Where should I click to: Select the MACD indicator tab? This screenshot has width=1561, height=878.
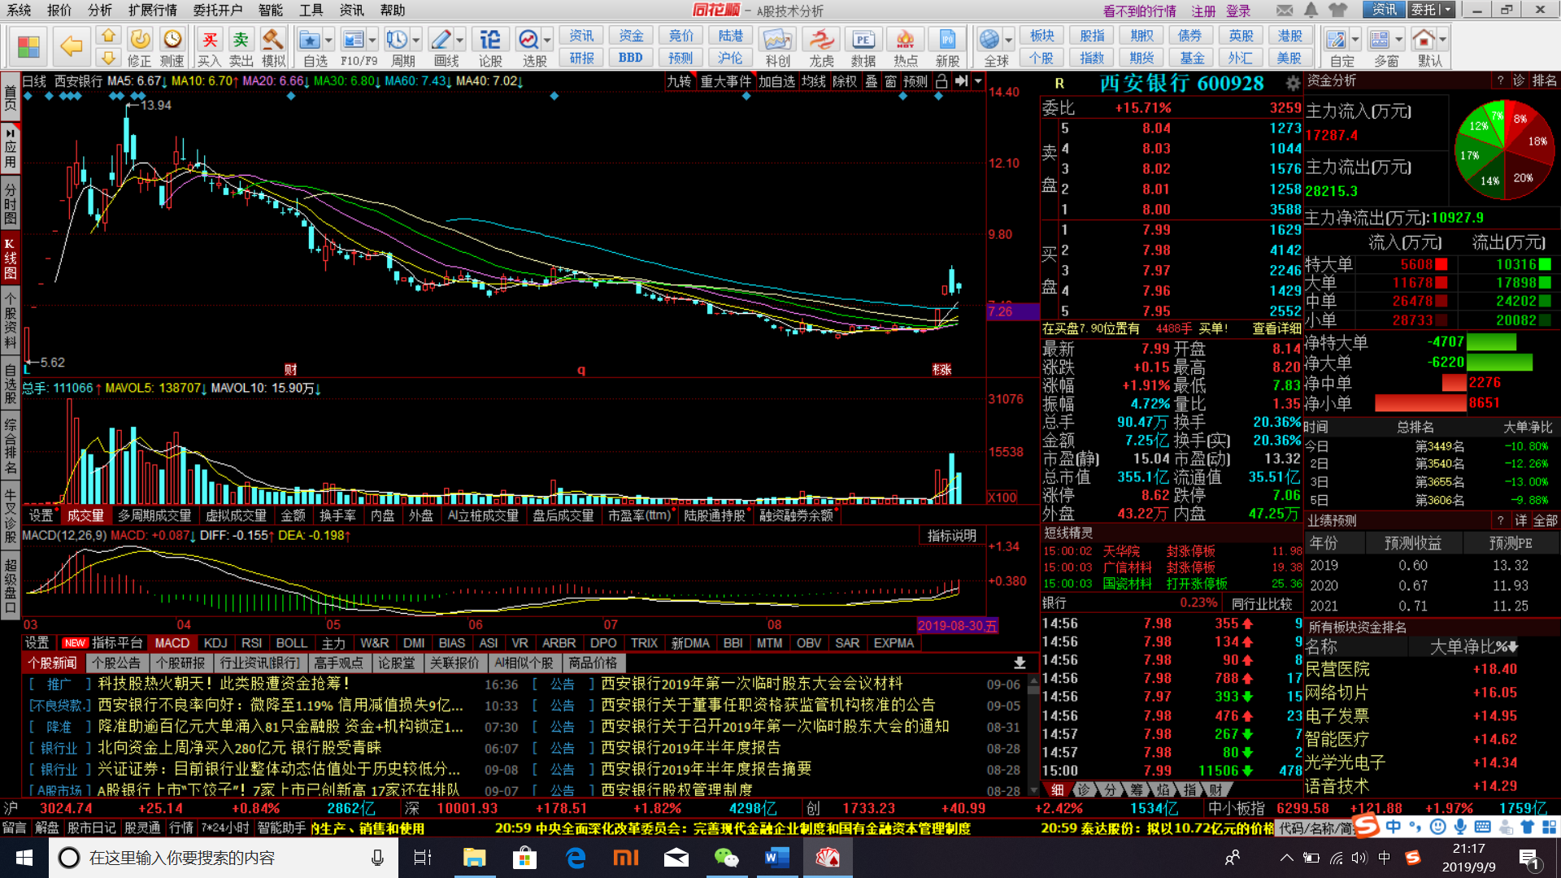tap(172, 643)
